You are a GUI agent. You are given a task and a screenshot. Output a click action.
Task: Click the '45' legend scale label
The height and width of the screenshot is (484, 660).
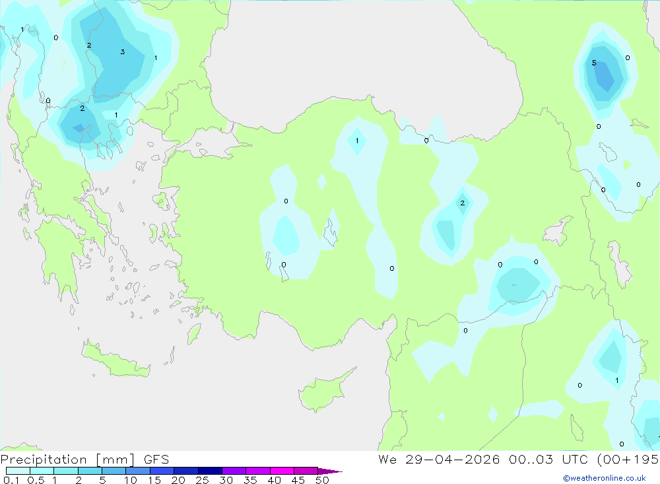[x=298, y=480]
